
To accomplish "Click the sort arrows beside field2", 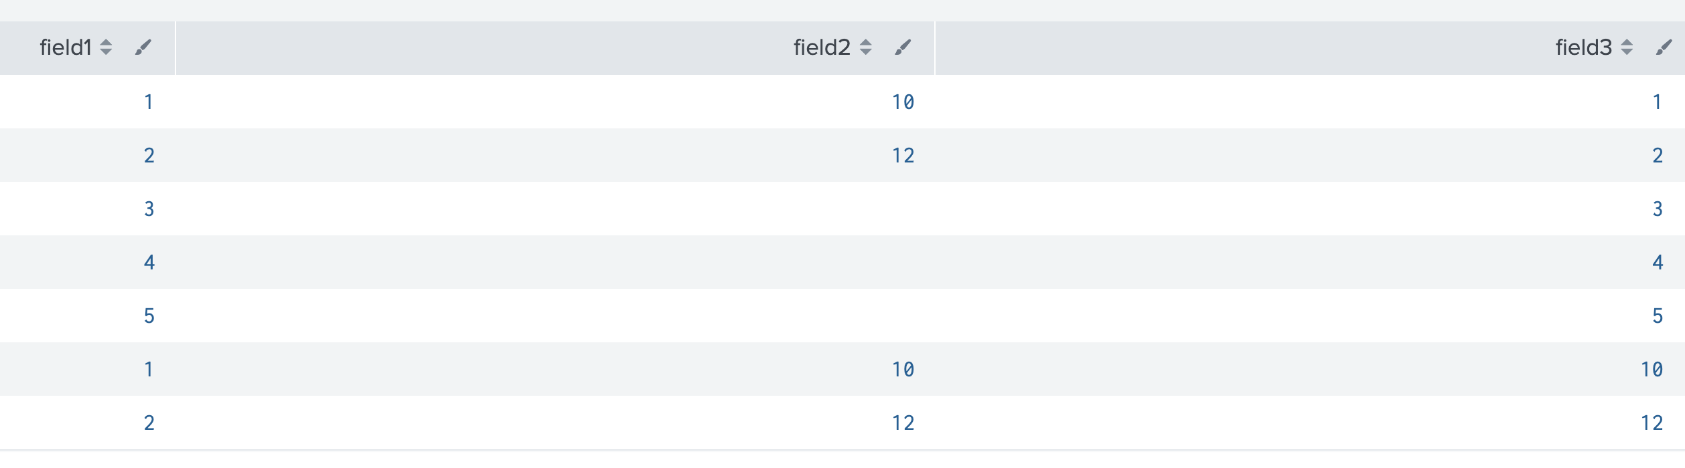I will (x=865, y=47).
